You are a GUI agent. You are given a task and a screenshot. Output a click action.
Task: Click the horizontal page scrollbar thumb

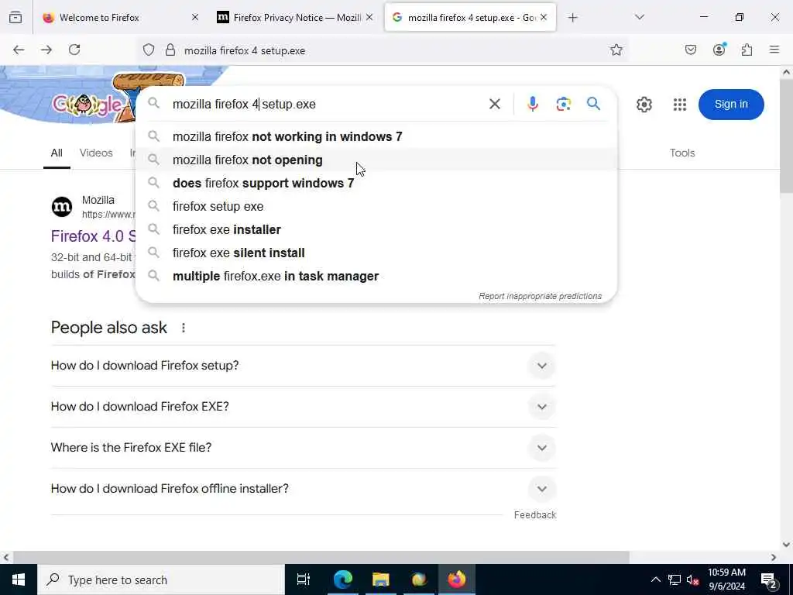[x=321, y=557]
